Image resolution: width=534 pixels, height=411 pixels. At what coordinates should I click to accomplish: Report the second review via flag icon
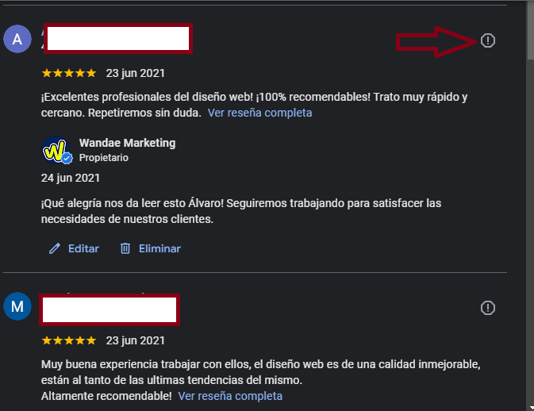point(488,308)
